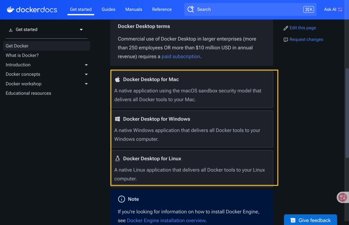The image size is (349, 225).
Task: Click the Ask AI button
Action: pyautogui.click(x=333, y=9)
